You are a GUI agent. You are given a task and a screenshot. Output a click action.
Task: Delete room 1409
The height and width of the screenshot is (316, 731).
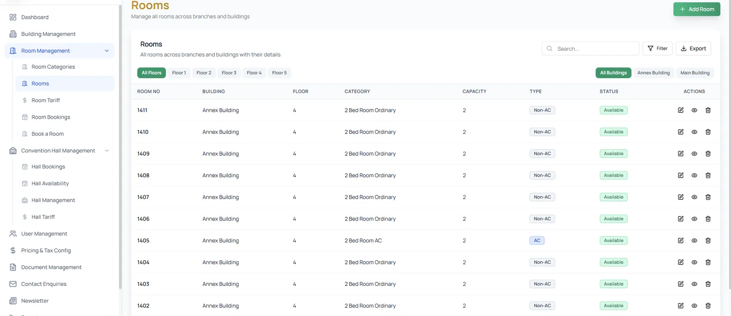coord(708,153)
